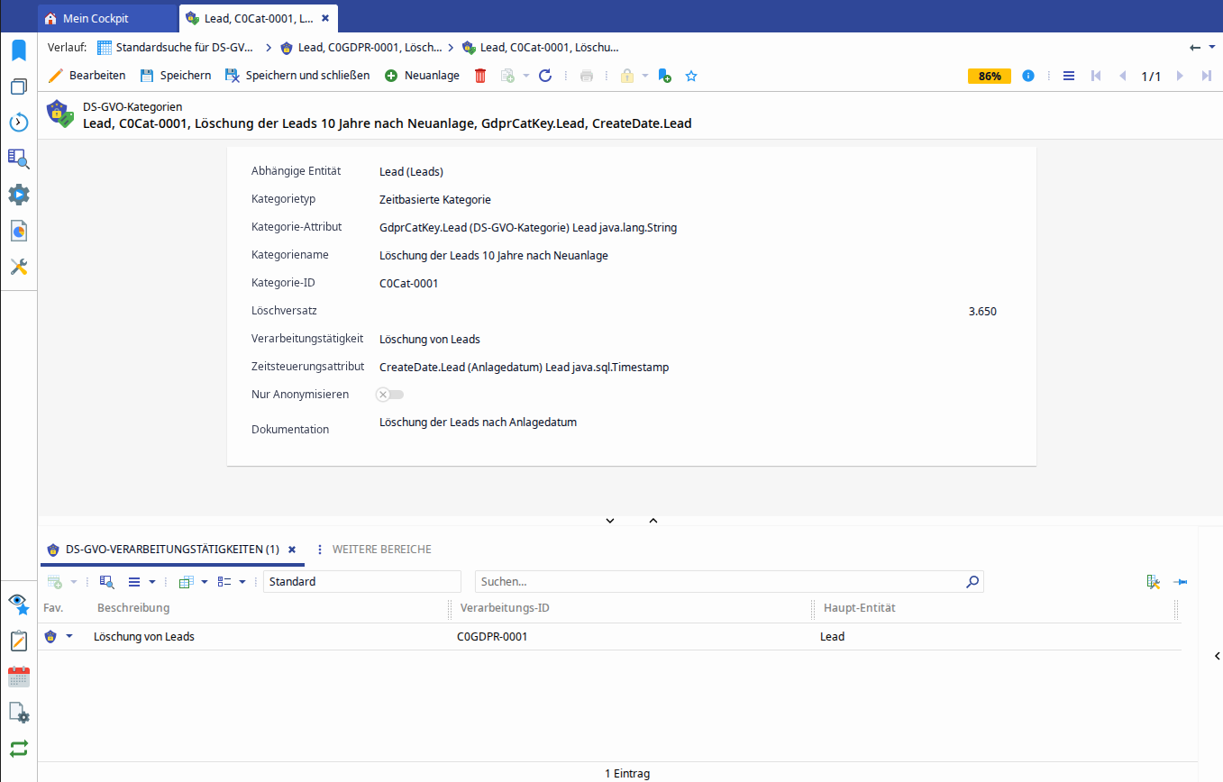Collapse the detail area with the down chevron
1223x782 pixels.
610,520
